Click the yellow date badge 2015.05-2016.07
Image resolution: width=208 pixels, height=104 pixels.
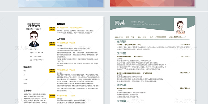[x=52, y=44]
